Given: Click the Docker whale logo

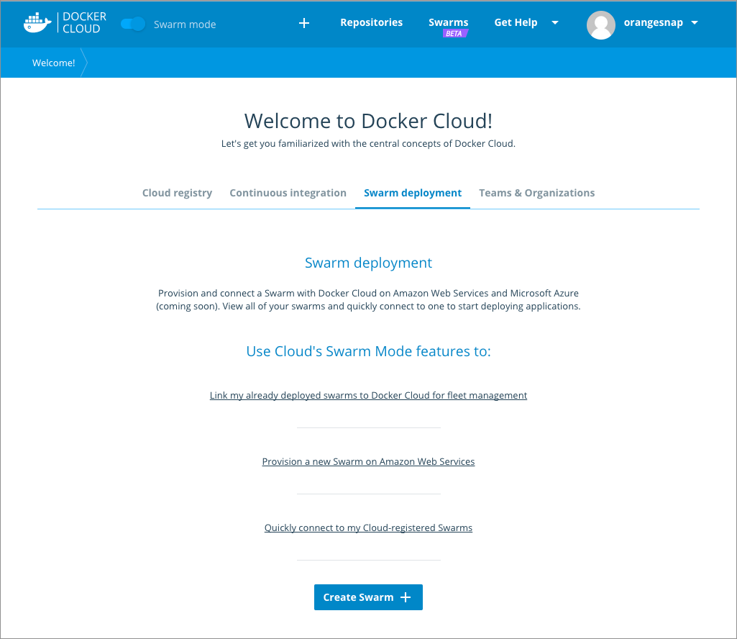Looking at the screenshot, I should [x=38, y=23].
